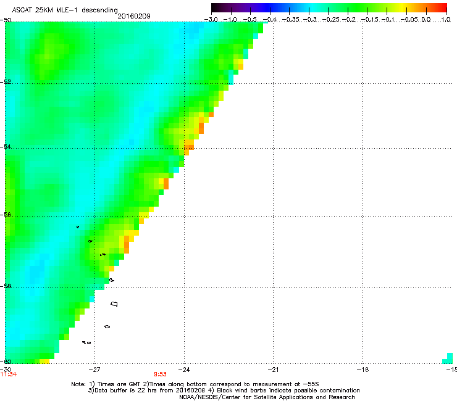The height and width of the screenshot is (401, 457).
Task: Click the 1.0 color scale label
Action: (x=446, y=20)
